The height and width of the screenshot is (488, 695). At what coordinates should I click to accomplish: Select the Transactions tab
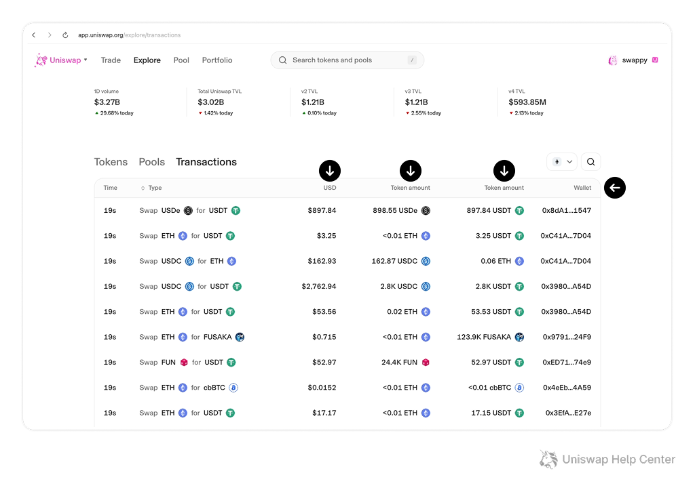206,162
